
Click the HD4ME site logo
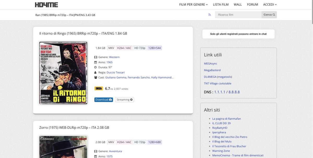[46, 5]
